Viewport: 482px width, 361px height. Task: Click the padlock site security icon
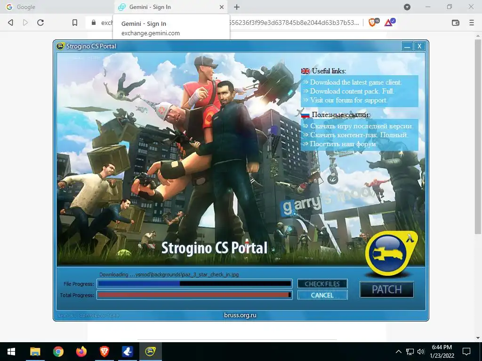click(94, 23)
